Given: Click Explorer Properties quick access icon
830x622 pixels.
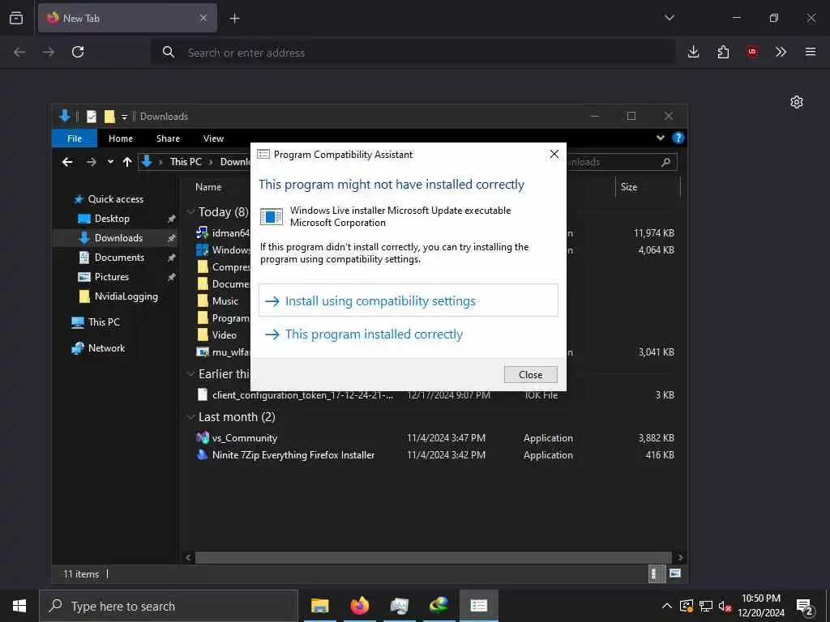Looking at the screenshot, I should [92, 117].
